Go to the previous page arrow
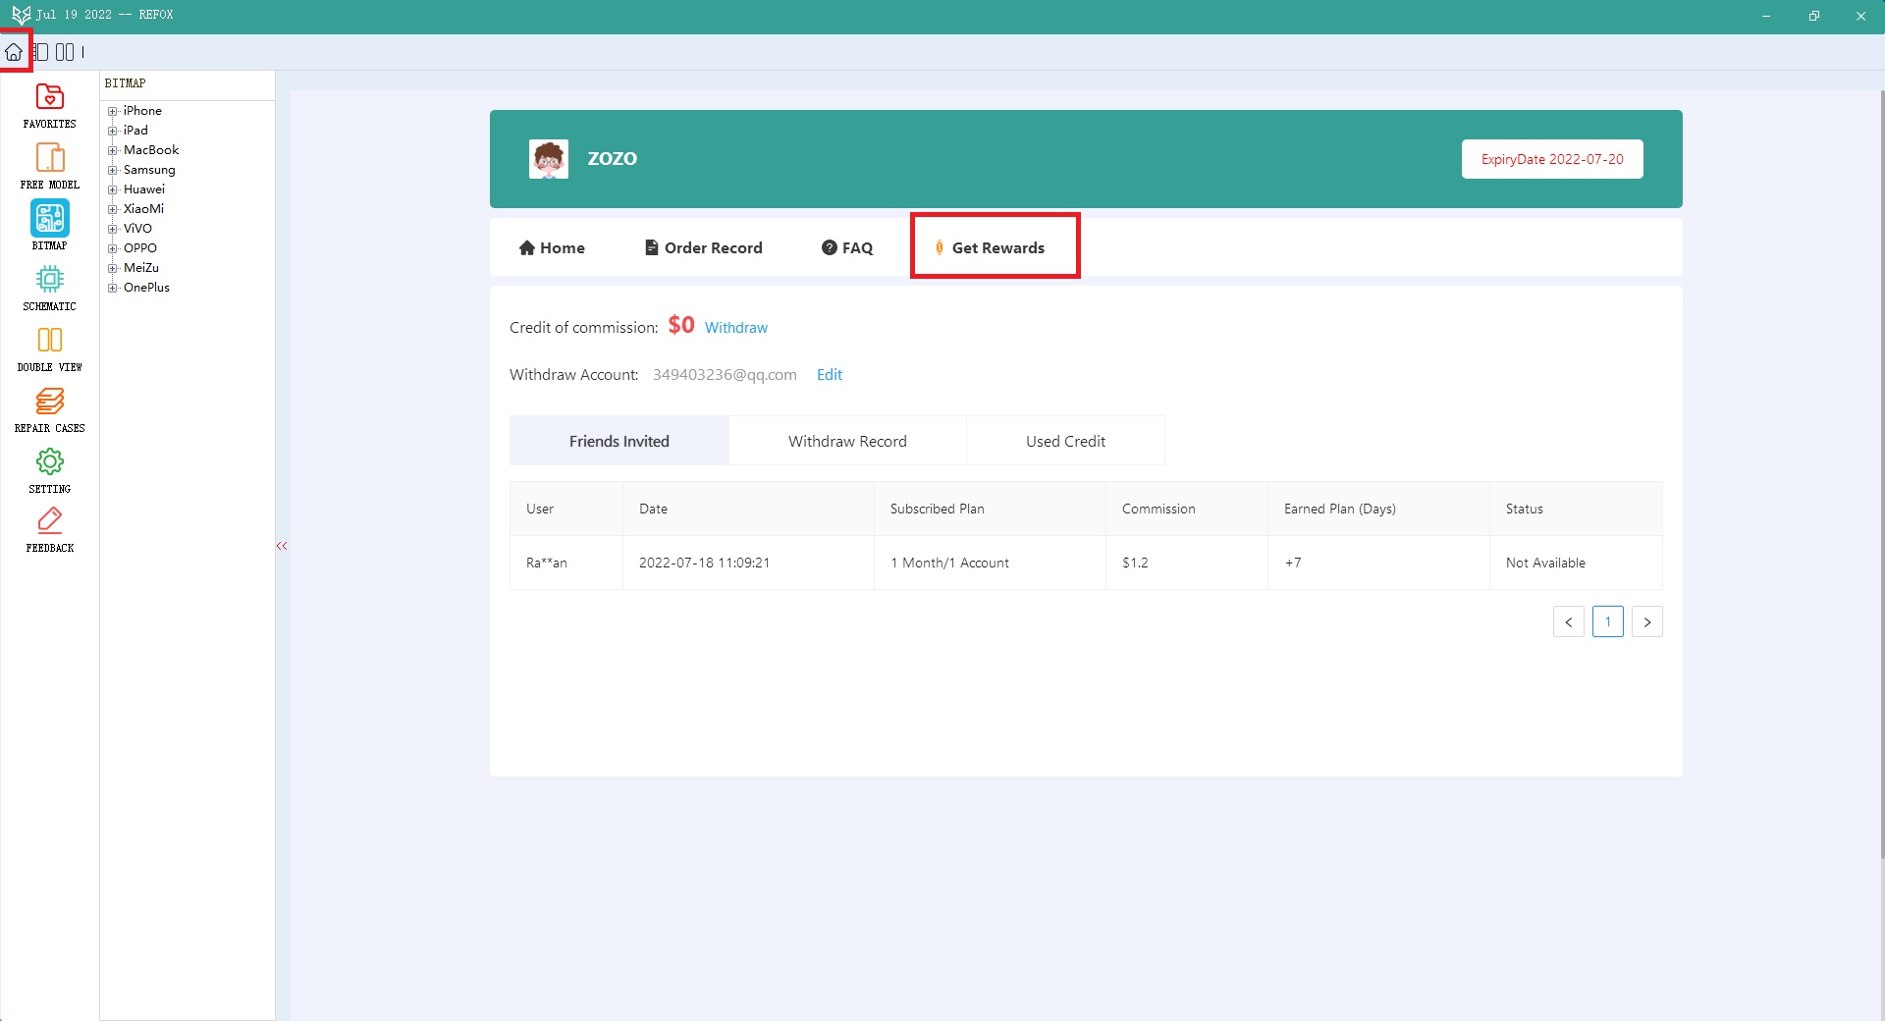Screen dimensions: 1885x1021 [1569, 621]
